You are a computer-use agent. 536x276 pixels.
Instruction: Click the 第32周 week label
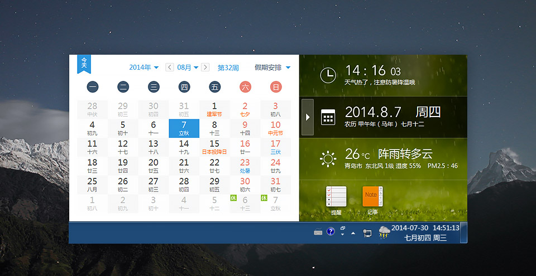click(x=228, y=68)
